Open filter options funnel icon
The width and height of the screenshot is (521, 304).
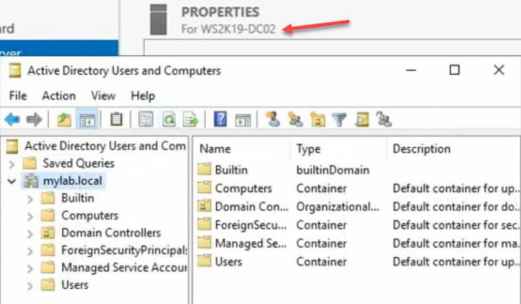coord(340,119)
